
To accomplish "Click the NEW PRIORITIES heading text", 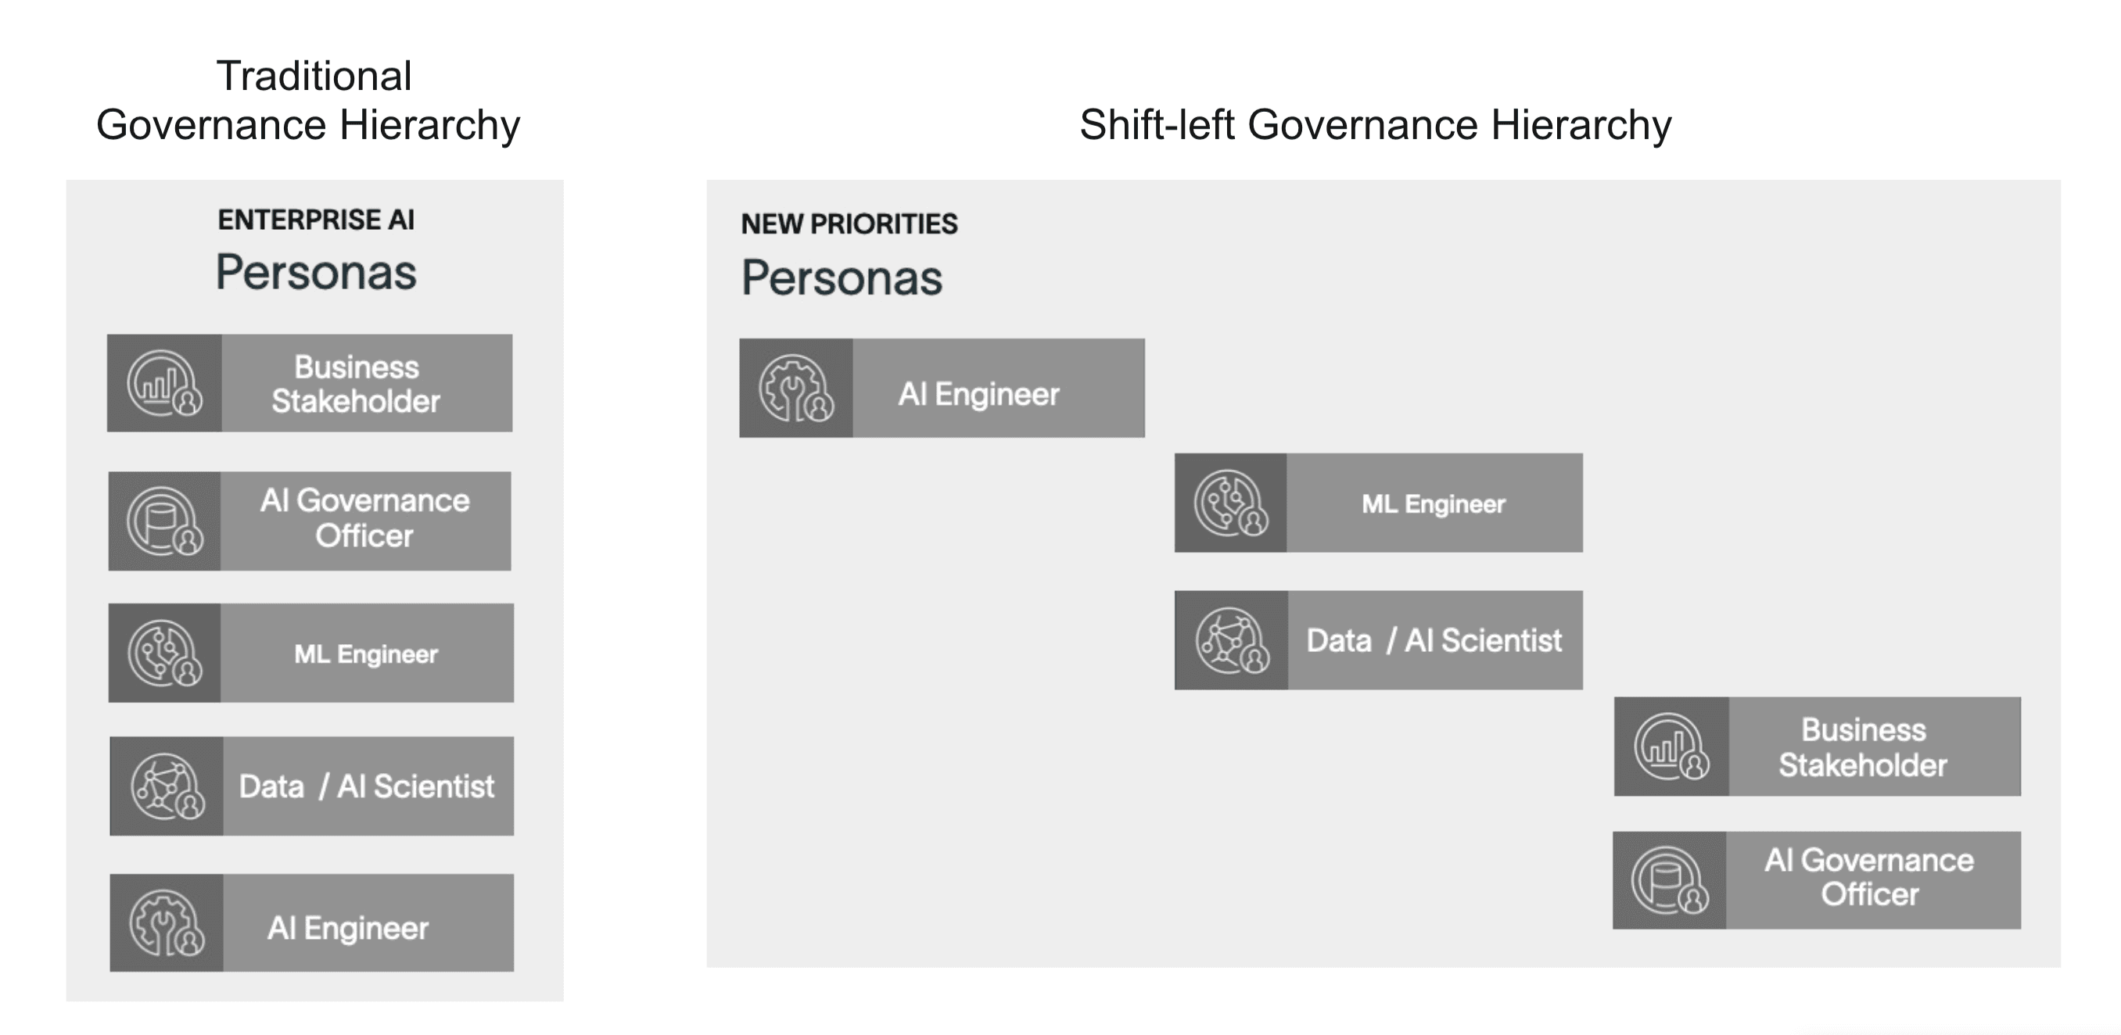I will pyautogui.click(x=849, y=224).
